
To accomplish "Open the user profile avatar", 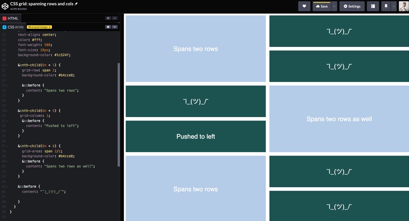I will [404, 6].
